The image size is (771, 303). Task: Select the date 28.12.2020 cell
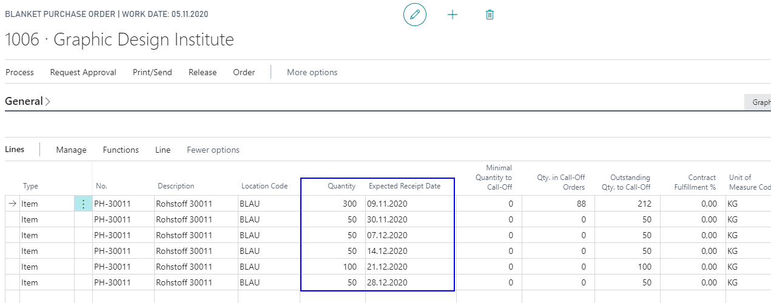(409, 282)
